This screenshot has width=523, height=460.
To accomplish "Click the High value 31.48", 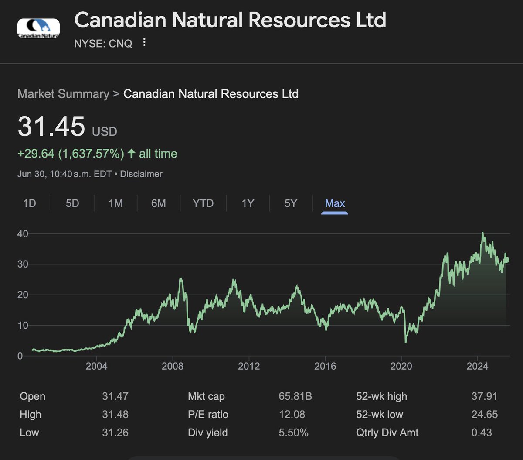I will pos(115,415).
